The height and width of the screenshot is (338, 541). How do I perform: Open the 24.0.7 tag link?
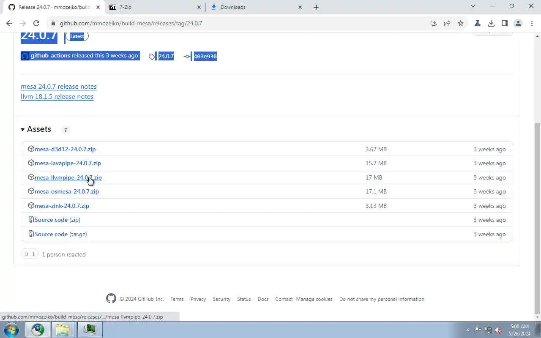166,56
